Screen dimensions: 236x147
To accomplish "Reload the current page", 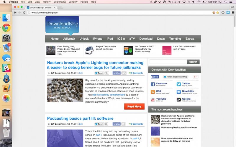I will [24, 13].
